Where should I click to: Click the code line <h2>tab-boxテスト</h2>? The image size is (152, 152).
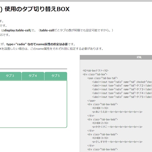pos(96,71)
